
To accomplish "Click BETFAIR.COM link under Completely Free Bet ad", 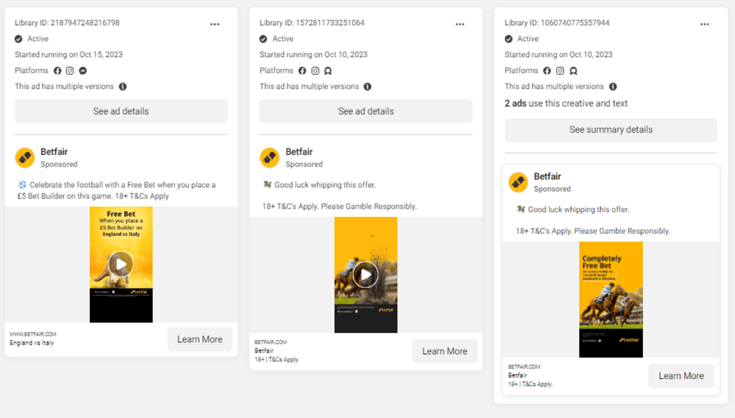I will [524, 367].
